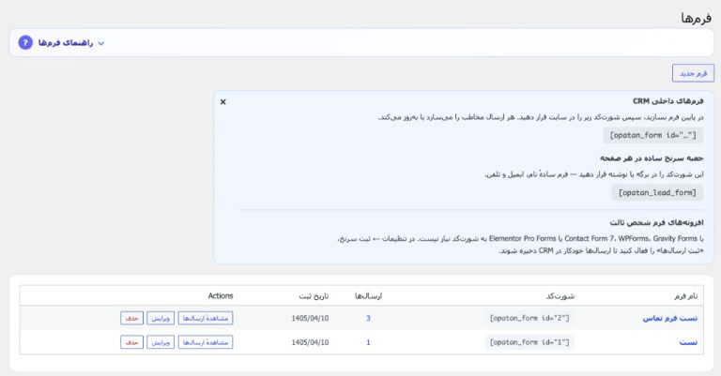Click the تاریخ ثبت column header

(314, 296)
